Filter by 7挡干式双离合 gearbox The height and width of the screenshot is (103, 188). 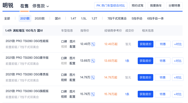117,18
